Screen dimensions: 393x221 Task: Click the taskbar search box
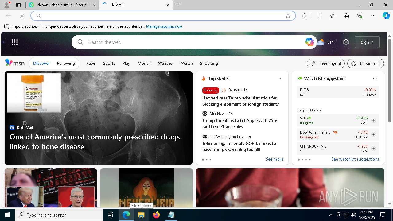59,215
